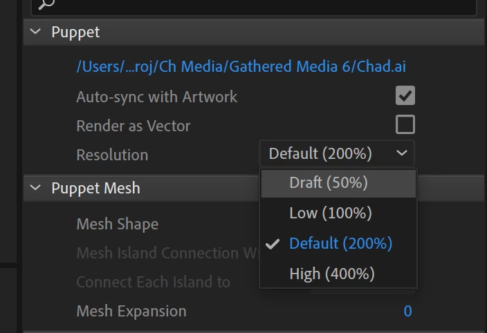Image resolution: width=487 pixels, height=333 pixels.
Task: Click the Puppet section header title
Action: (x=75, y=32)
